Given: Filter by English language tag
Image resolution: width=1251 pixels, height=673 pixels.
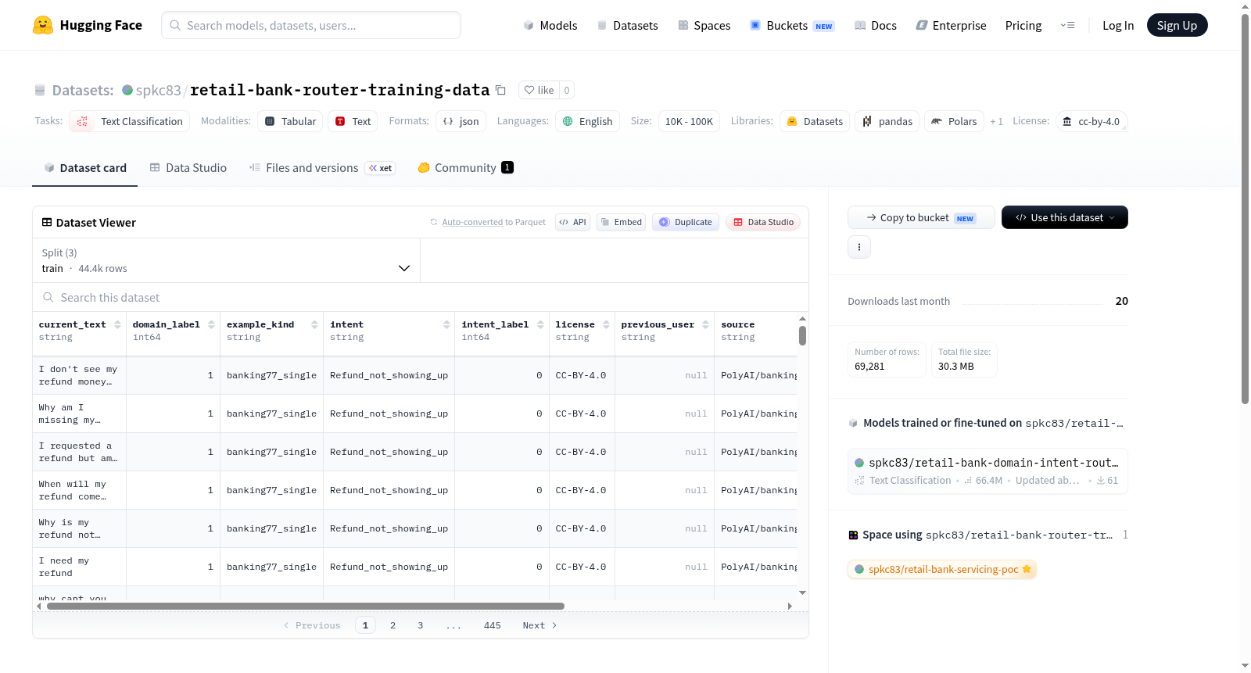Looking at the screenshot, I should tap(587, 121).
